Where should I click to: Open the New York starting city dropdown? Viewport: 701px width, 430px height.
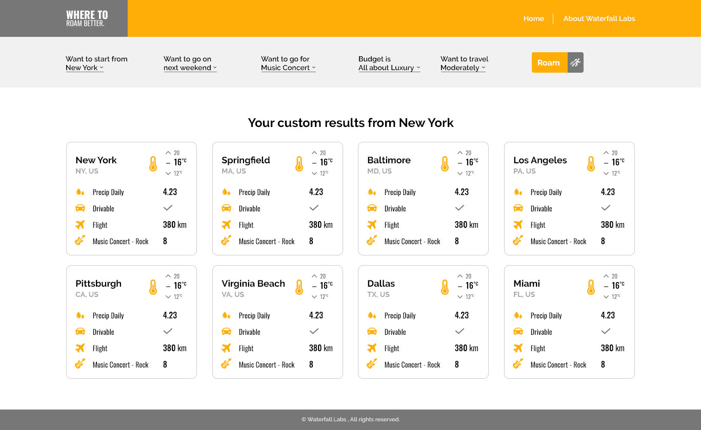point(85,68)
